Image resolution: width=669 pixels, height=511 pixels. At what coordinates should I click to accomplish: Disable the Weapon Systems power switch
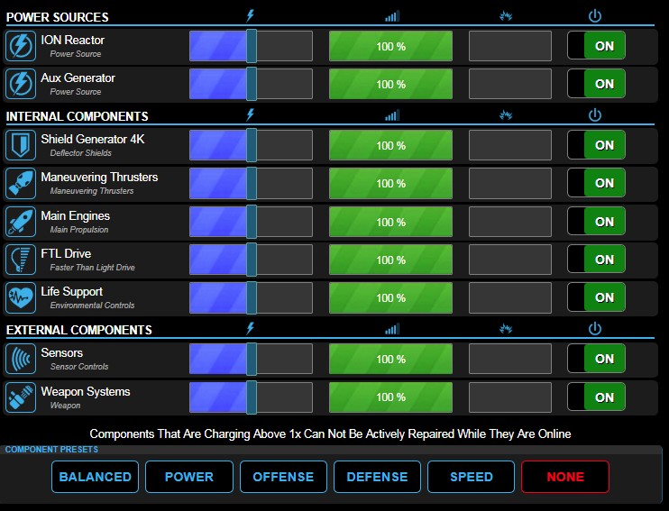tap(596, 397)
